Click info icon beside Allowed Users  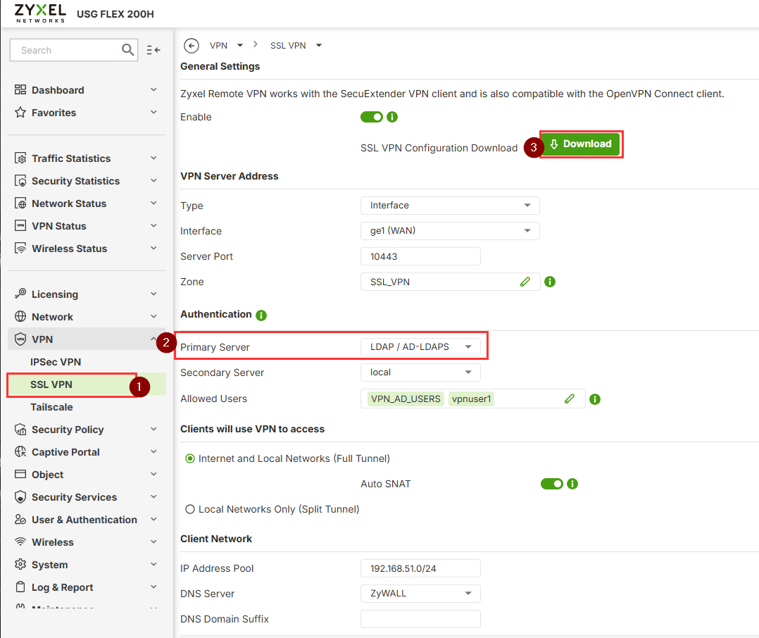tap(595, 399)
